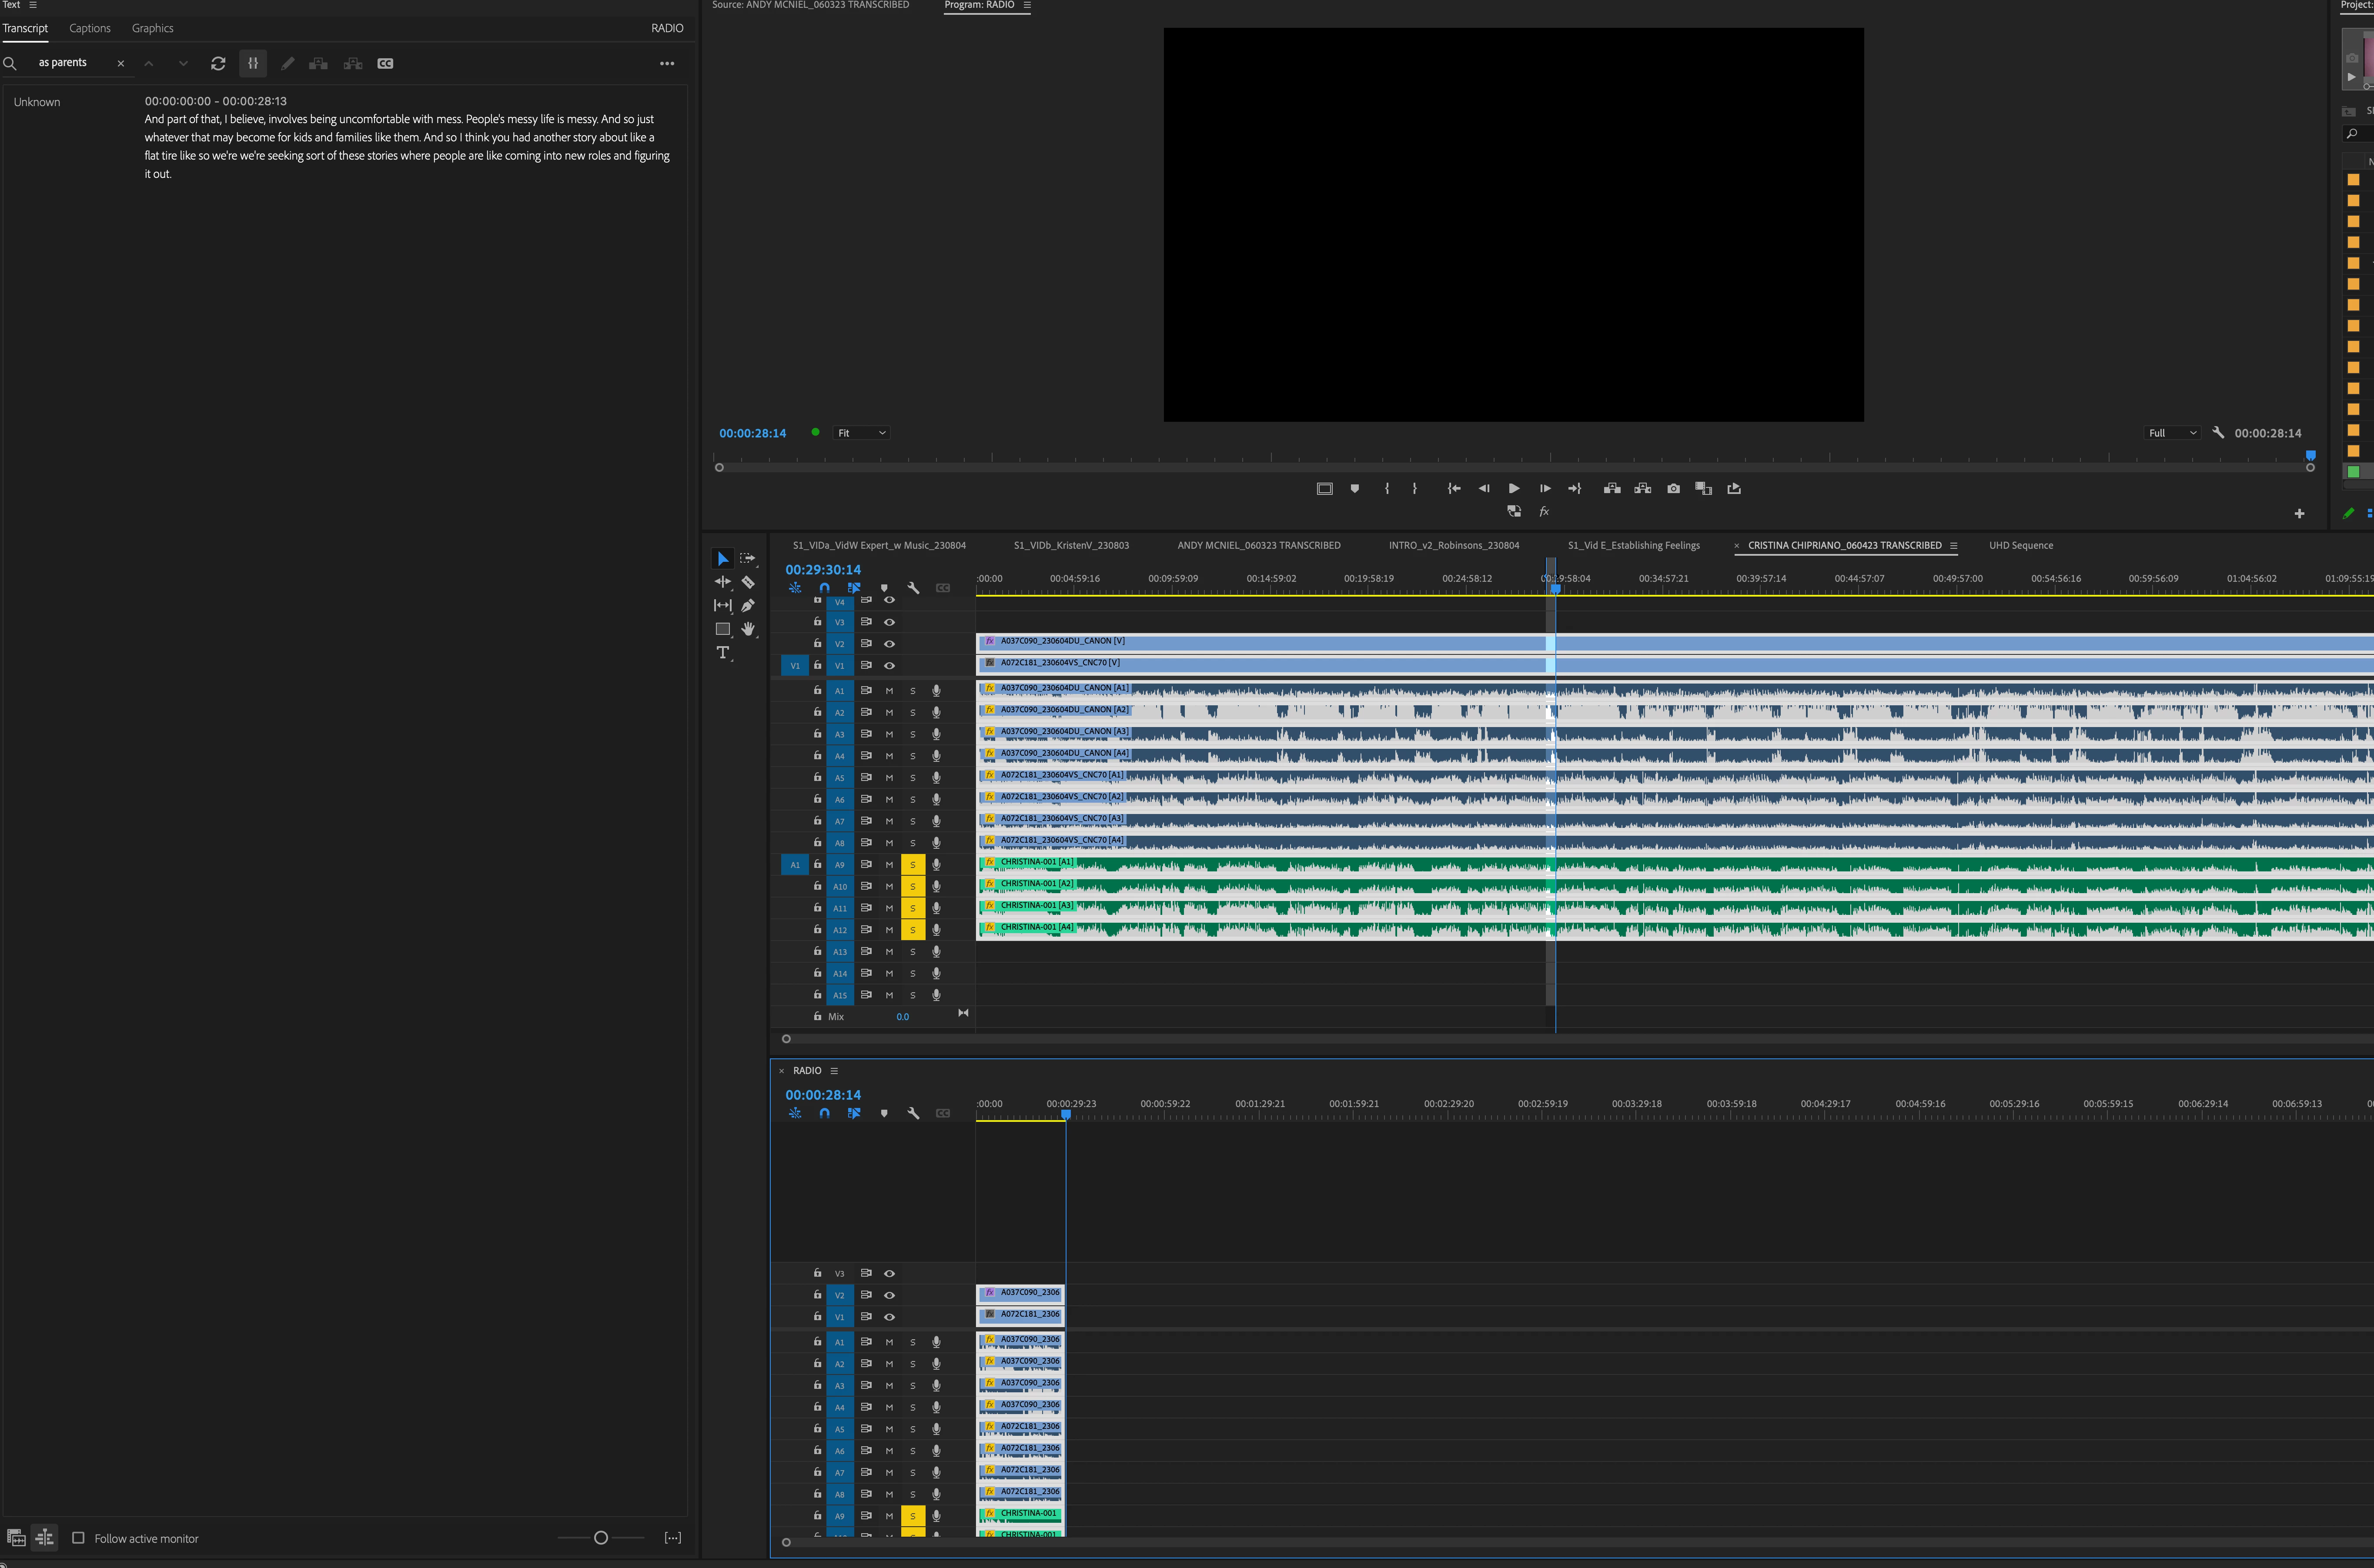The image size is (2374, 1568).
Task: Toggle Solo on track A9
Action: point(912,865)
